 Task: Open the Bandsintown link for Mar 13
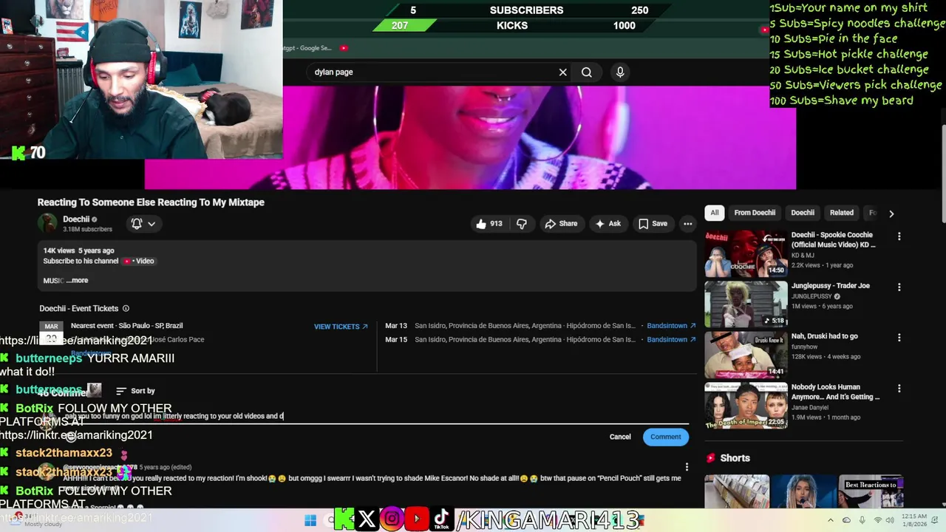[x=671, y=326]
